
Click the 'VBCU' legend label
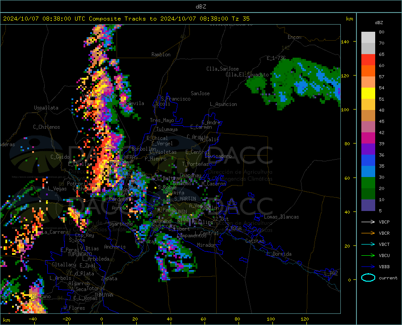pyautogui.click(x=384, y=256)
